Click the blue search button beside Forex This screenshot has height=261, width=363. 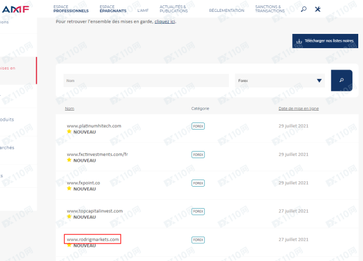click(x=341, y=80)
